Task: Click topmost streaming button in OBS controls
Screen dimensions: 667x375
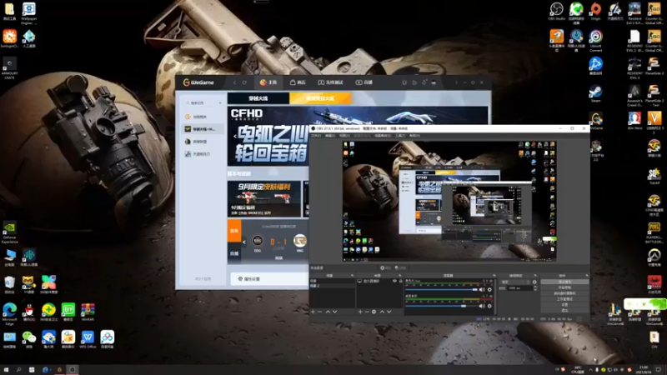Action: click(x=564, y=282)
